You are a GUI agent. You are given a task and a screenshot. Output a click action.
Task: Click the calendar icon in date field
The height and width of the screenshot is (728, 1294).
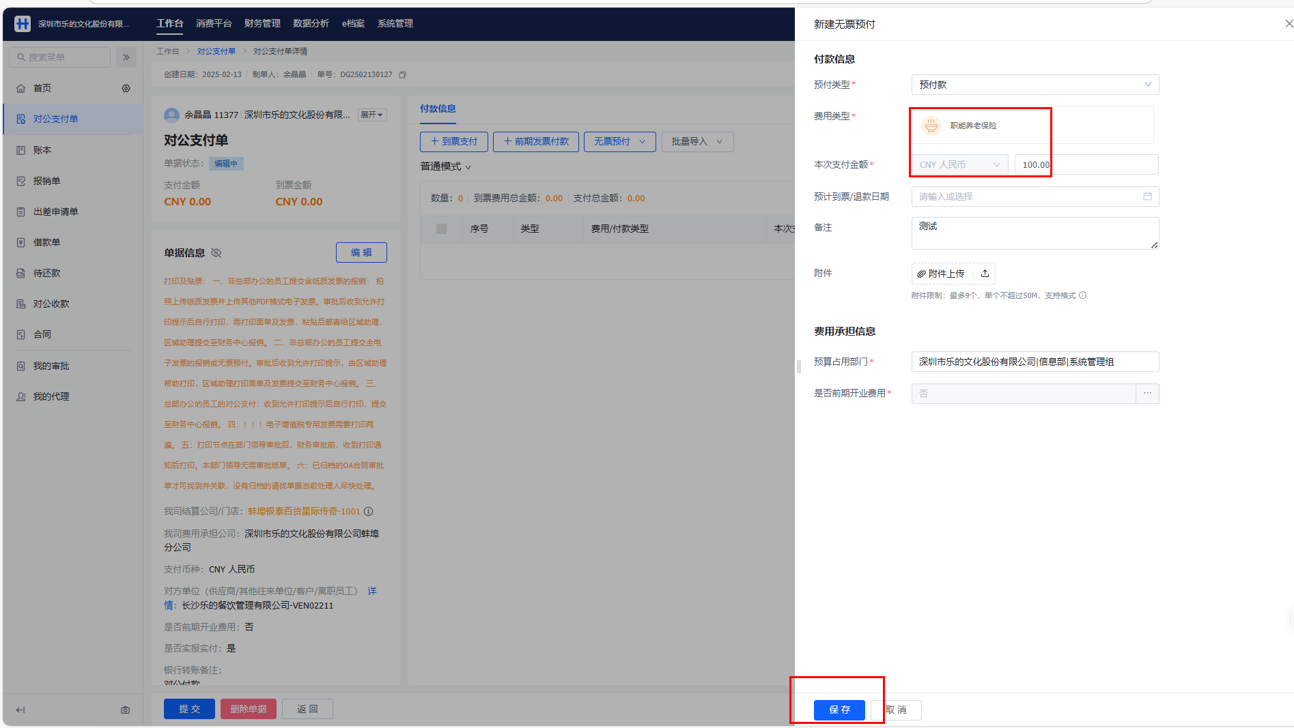point(1147,196)
